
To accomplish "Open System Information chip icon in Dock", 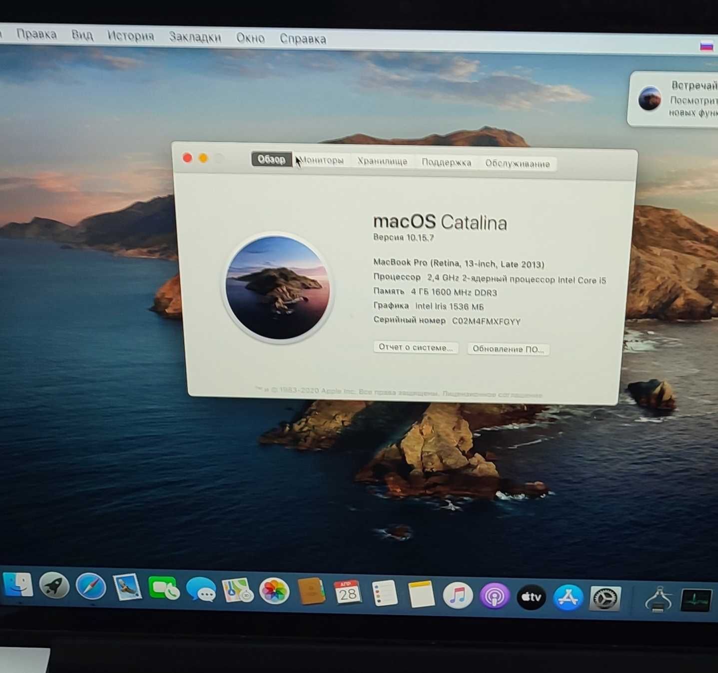I will (658, 598).
